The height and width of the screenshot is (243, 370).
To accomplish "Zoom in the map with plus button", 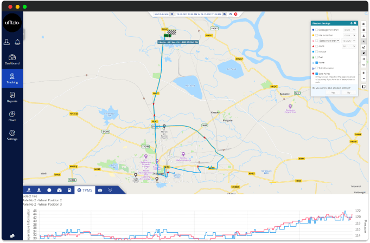I will 363,73.
